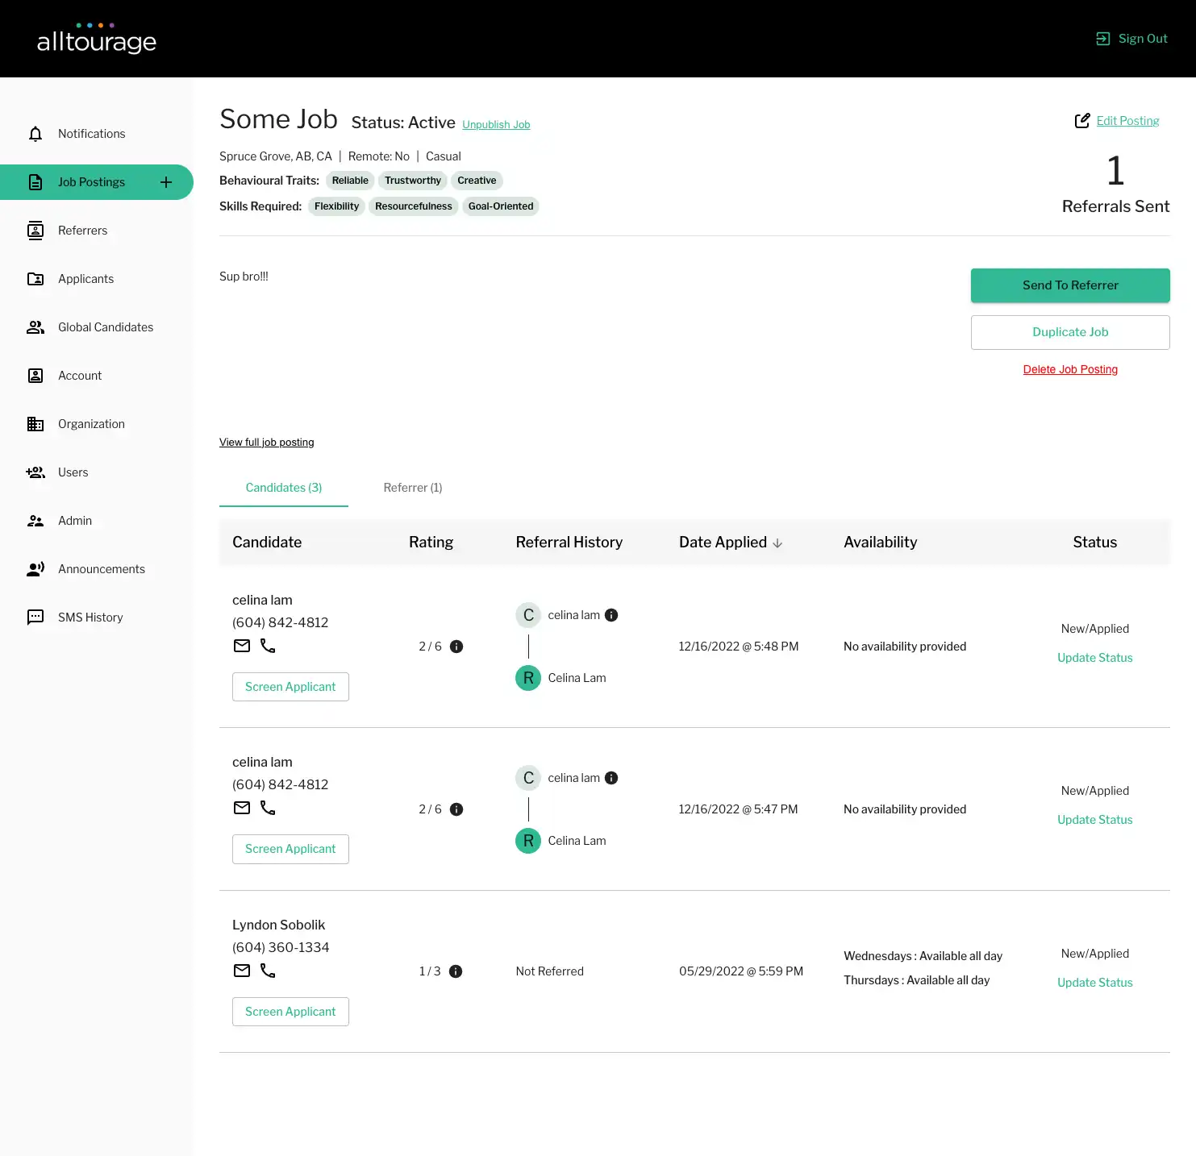Email first celina lam applying 5:48 PM
The height and width of the screenshot is (1156, 1196).
click(242, 646)
